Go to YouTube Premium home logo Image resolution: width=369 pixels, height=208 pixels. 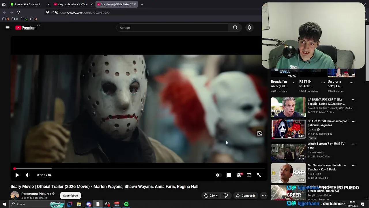click(26, 28)
